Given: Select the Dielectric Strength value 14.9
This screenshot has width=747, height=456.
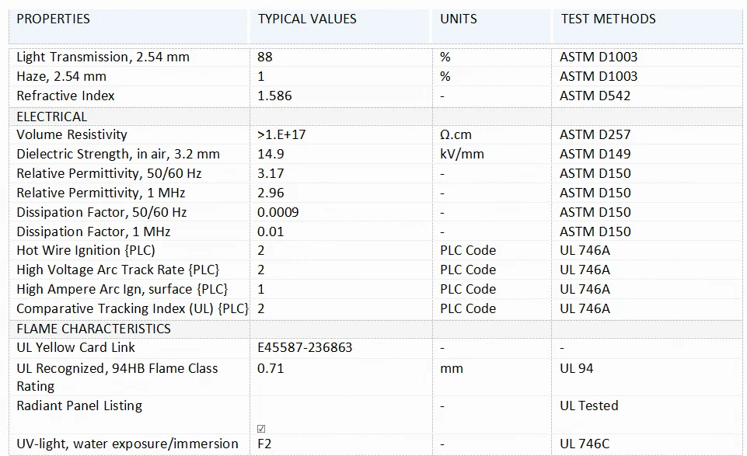Looking at the screenshot, I should [x=271, y=154].
